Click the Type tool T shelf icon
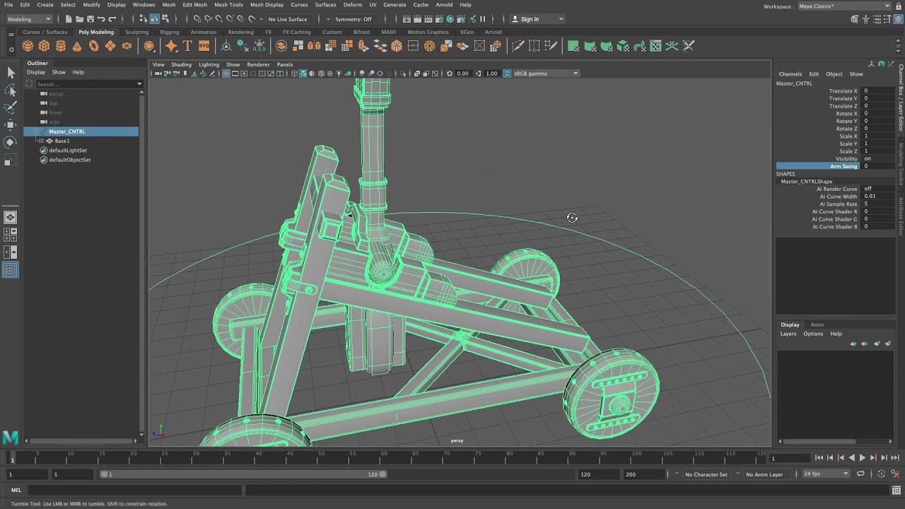Image resolution: width=905 pixels, height=509 pixels. (x=187, y=46)
